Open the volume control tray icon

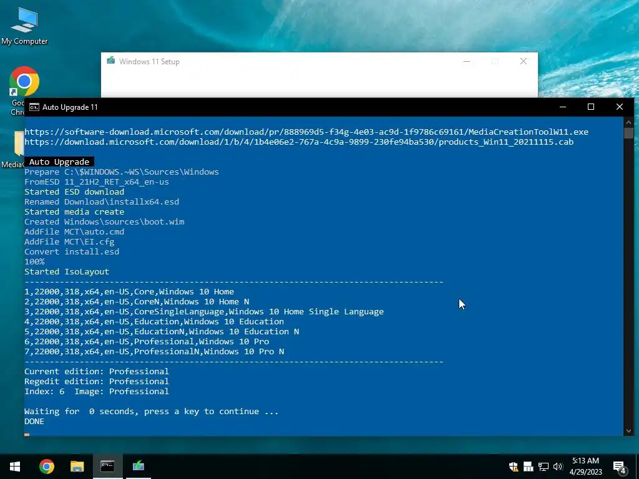(558, 467)
